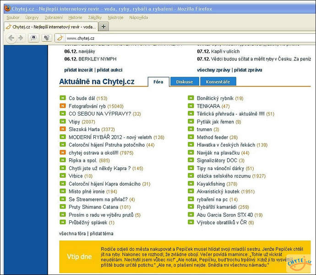This screenshot has width=316, height=275.
Task: Click the site favicon in address bar
Action: point(60,38)
